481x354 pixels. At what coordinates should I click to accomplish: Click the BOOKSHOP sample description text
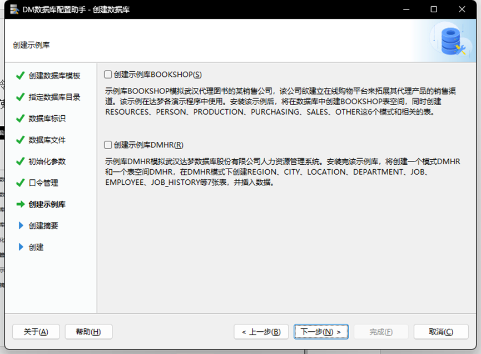(x=280, y=101)
